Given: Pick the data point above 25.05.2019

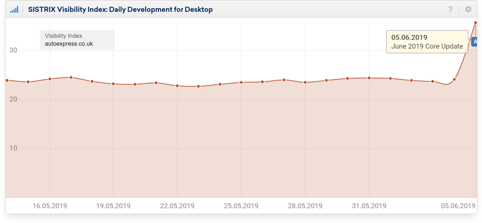Looking at the screenshot, I should pos(241,82).
